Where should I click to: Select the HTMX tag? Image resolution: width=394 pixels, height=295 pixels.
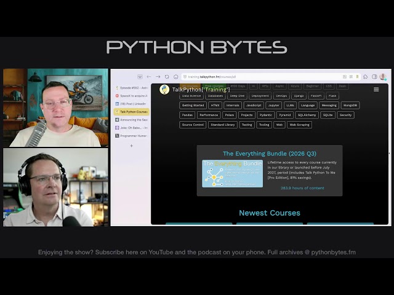click(215, 105)
